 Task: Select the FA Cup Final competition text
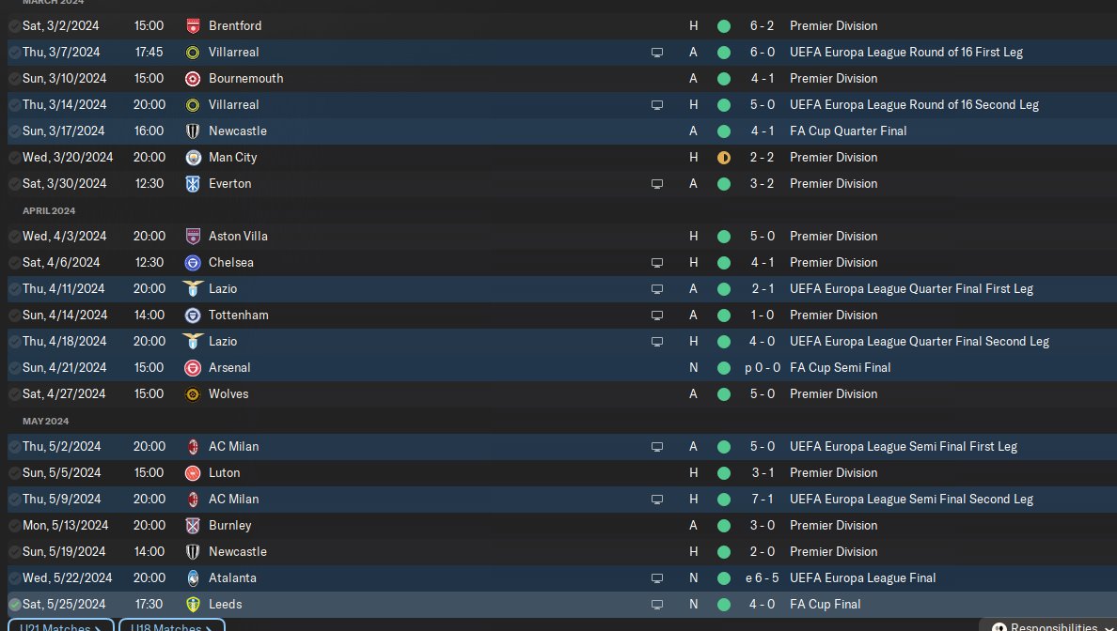coord(825,604)
